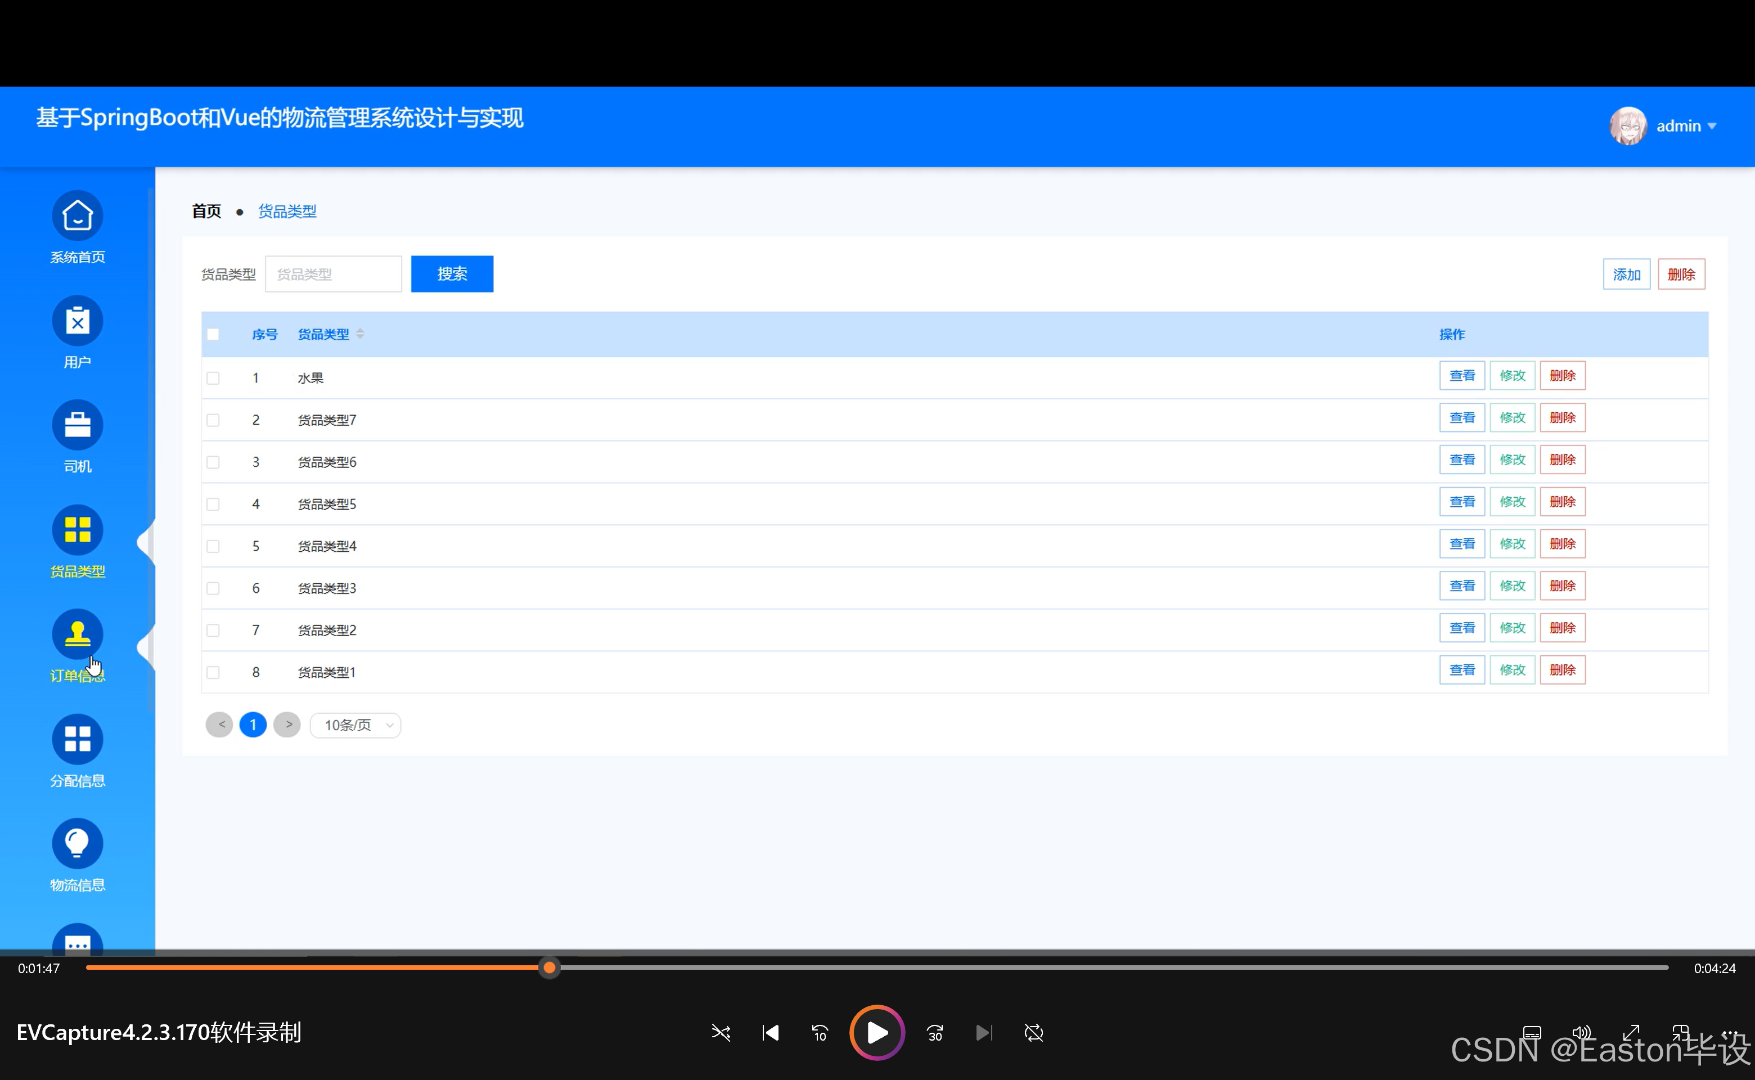This screenshot has height=1080, width=1755.
Task: Sort by the 货品类型 column arrows
Action: [x=360, y=334]
